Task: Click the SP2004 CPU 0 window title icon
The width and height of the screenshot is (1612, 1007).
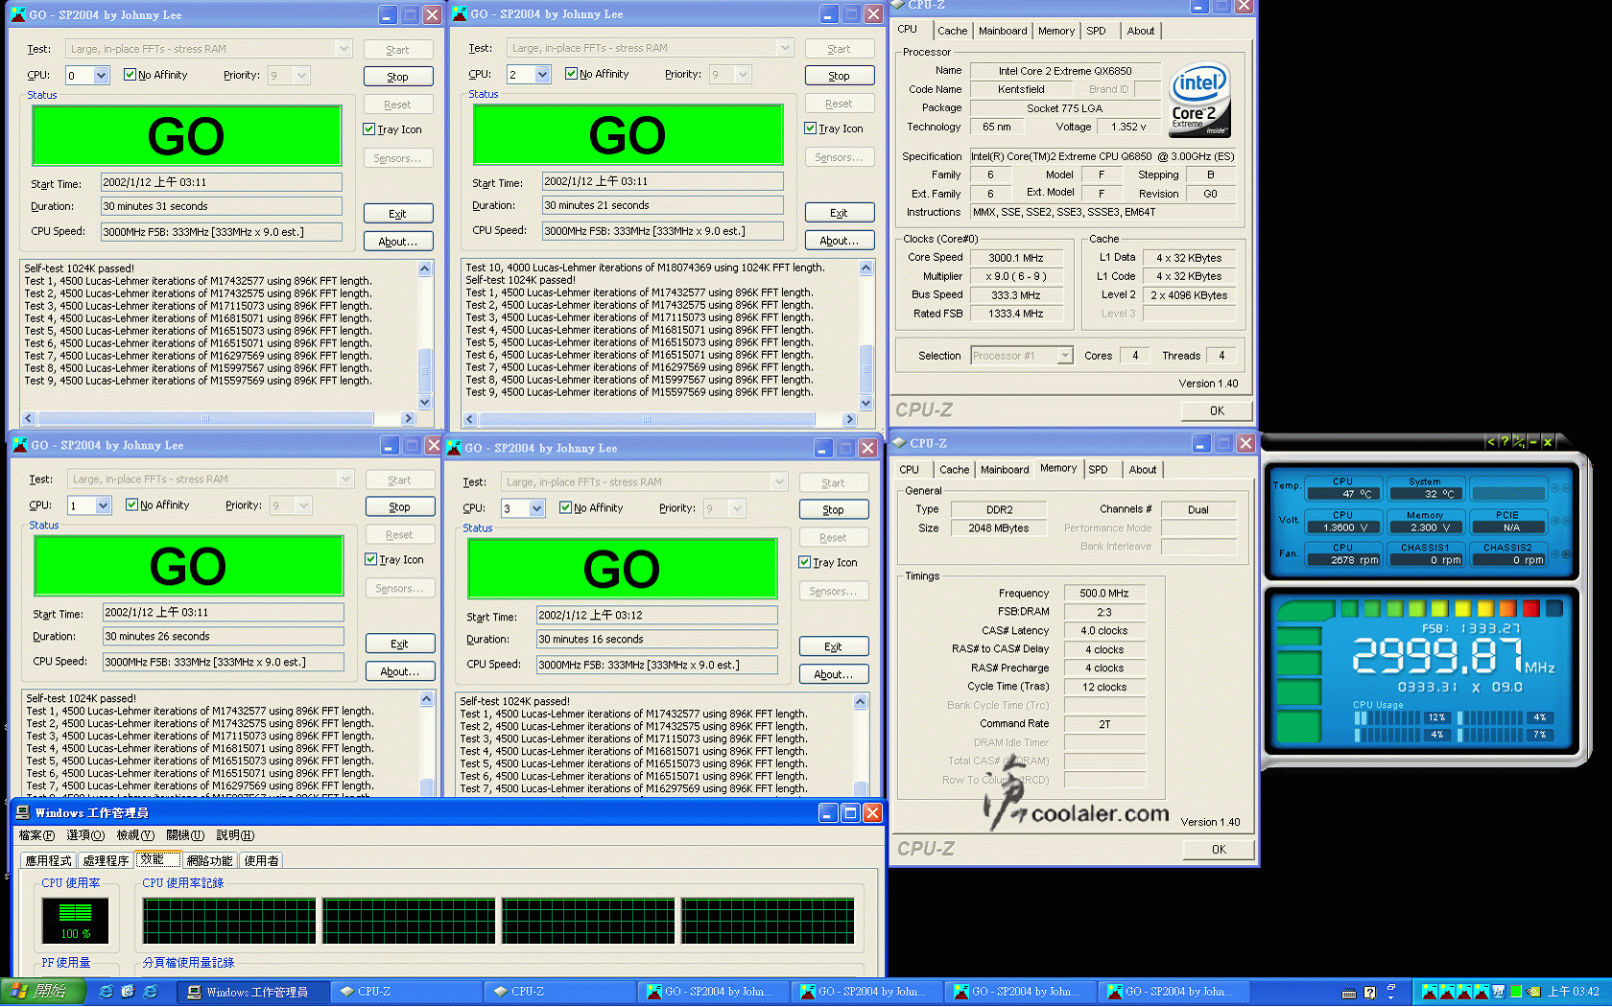Action: 18,14
